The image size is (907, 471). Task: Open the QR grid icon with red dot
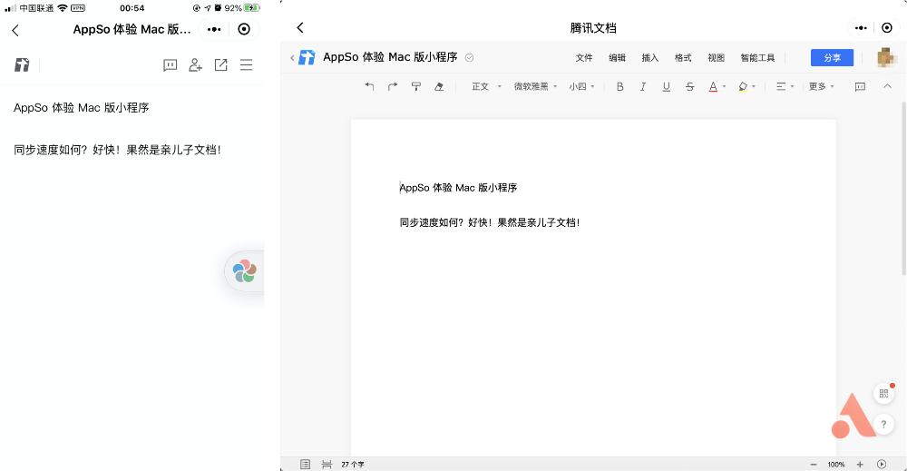click(x=883, y=394)
